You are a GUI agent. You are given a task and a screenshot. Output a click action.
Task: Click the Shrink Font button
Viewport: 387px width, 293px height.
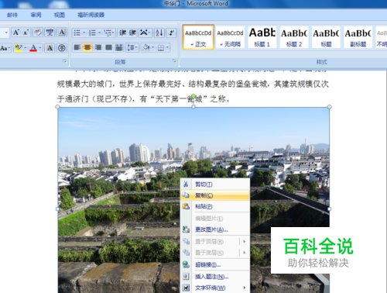(x=26, y=33)
